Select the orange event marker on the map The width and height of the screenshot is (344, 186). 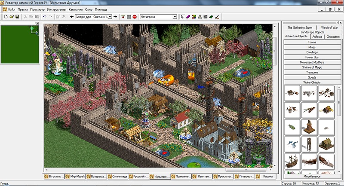click(x=166, y=80)
